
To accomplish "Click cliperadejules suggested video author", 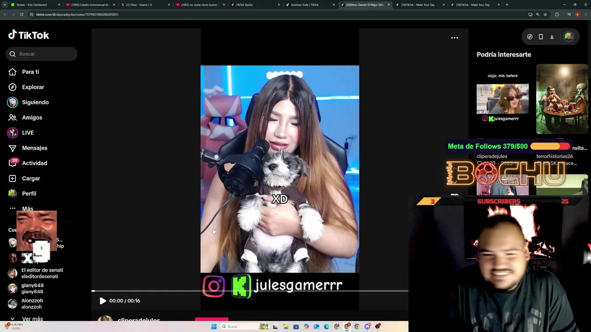I will (x=492, y=156).
